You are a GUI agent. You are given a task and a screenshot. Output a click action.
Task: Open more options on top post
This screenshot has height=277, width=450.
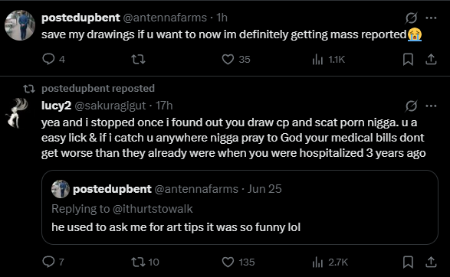point(431,18)
